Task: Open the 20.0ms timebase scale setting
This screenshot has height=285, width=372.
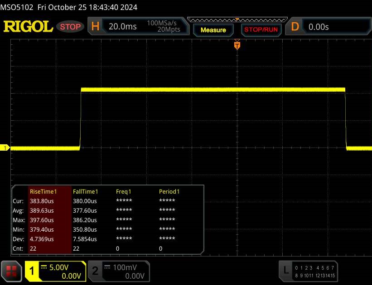Action: click(x=123, y=27)
